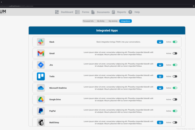
Task: Go to Reports in the navigation
Action: (x=119, y=12)
